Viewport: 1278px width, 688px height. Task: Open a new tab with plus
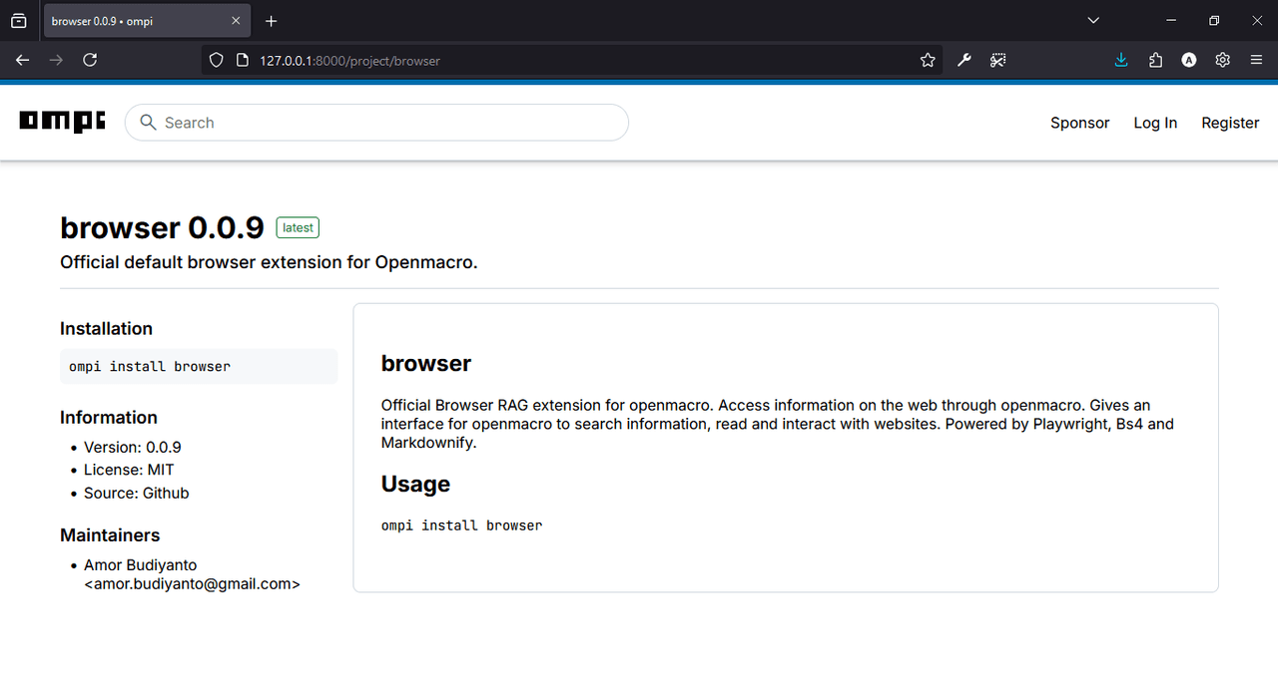271,21
